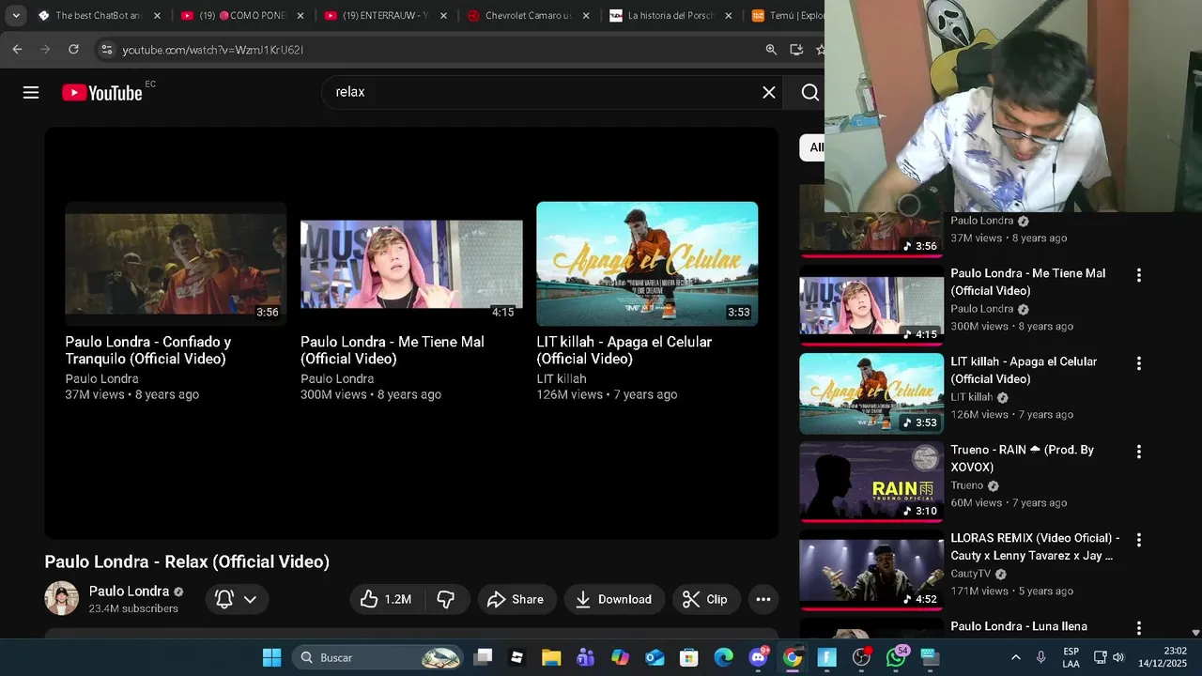Open Microsoft Edge from taskbar
1202x676 pixels.
[723, 657]
